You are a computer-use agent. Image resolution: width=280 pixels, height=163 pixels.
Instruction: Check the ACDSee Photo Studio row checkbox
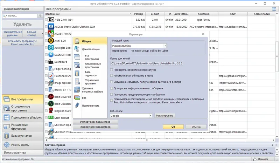pyautogui.click(x=46, y=27)
